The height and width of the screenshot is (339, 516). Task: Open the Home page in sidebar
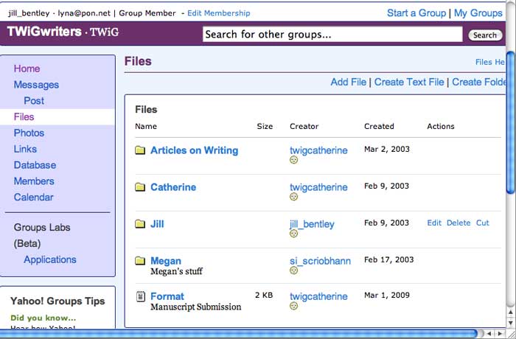click(27, 69)
